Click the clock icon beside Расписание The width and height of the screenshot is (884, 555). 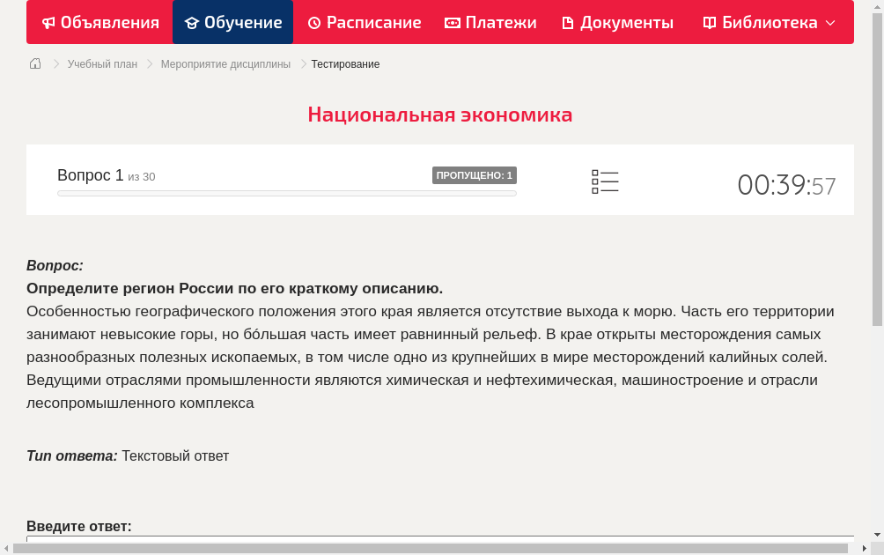pos(313,22)
